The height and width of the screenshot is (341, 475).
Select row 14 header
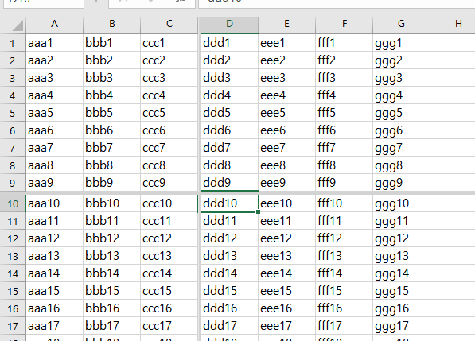coord(13,273)
